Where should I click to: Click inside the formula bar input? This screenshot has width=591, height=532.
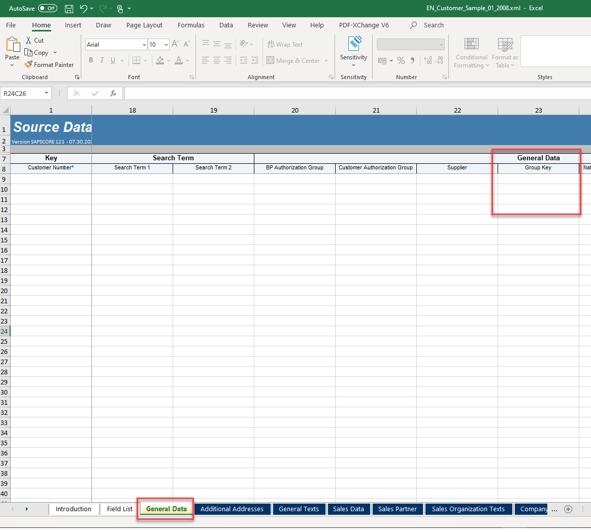(x=355, y=93)
